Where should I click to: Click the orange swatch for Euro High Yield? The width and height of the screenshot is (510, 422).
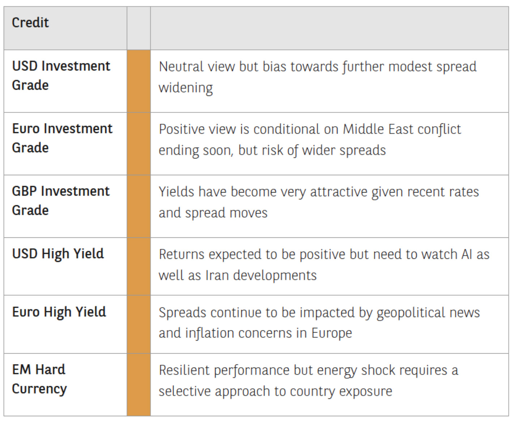click(x=139, y=324)
